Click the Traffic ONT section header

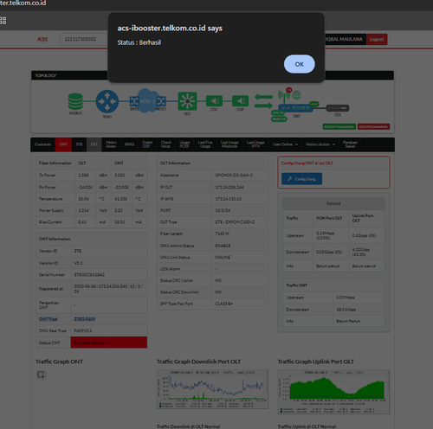(297, 285)
